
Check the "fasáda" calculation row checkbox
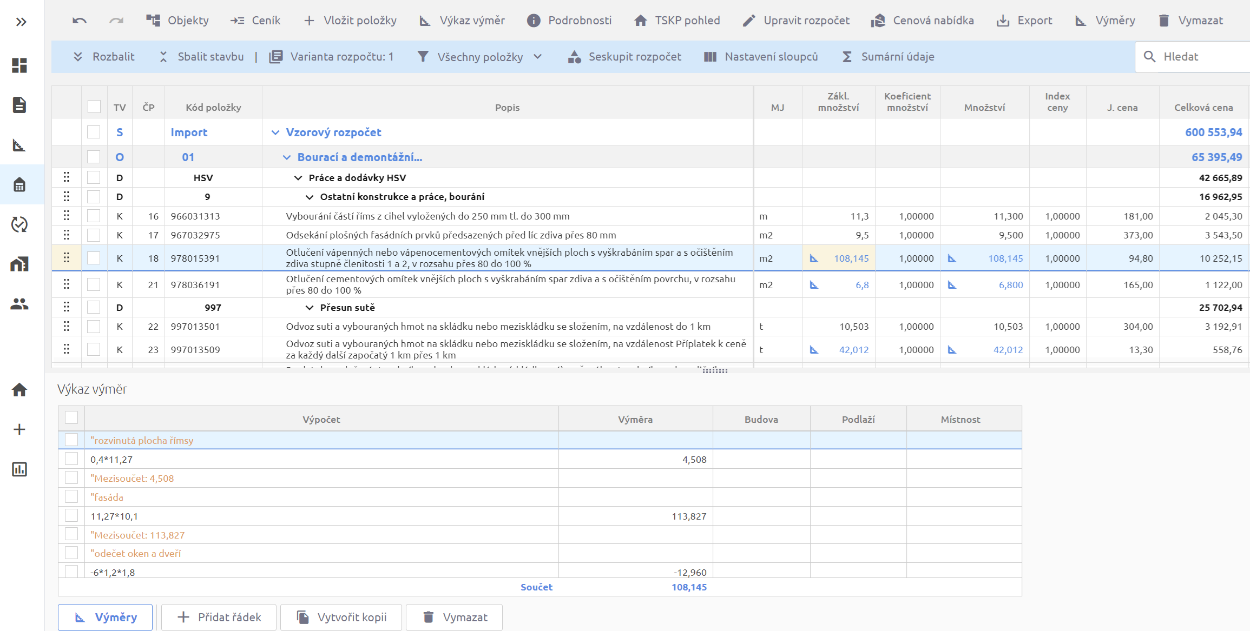point(71,497)
